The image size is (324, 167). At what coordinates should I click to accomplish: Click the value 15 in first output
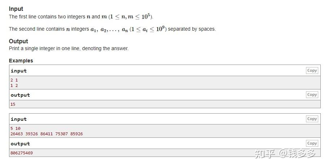(x=13, y=104)
